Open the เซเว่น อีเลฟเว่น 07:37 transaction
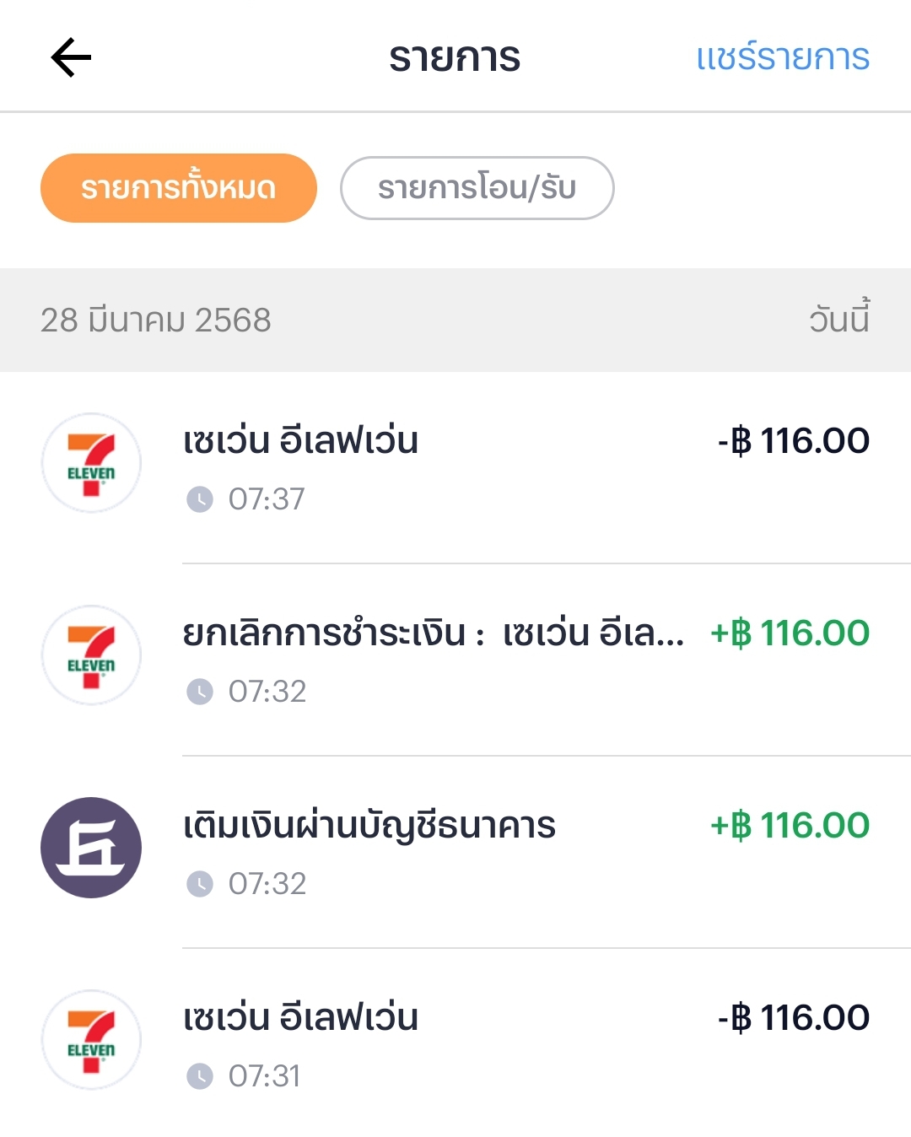 click(455, 467)
